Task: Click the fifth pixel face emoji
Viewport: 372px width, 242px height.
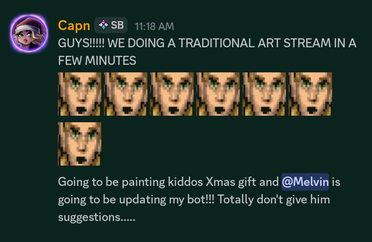Action: pos(264,94)
